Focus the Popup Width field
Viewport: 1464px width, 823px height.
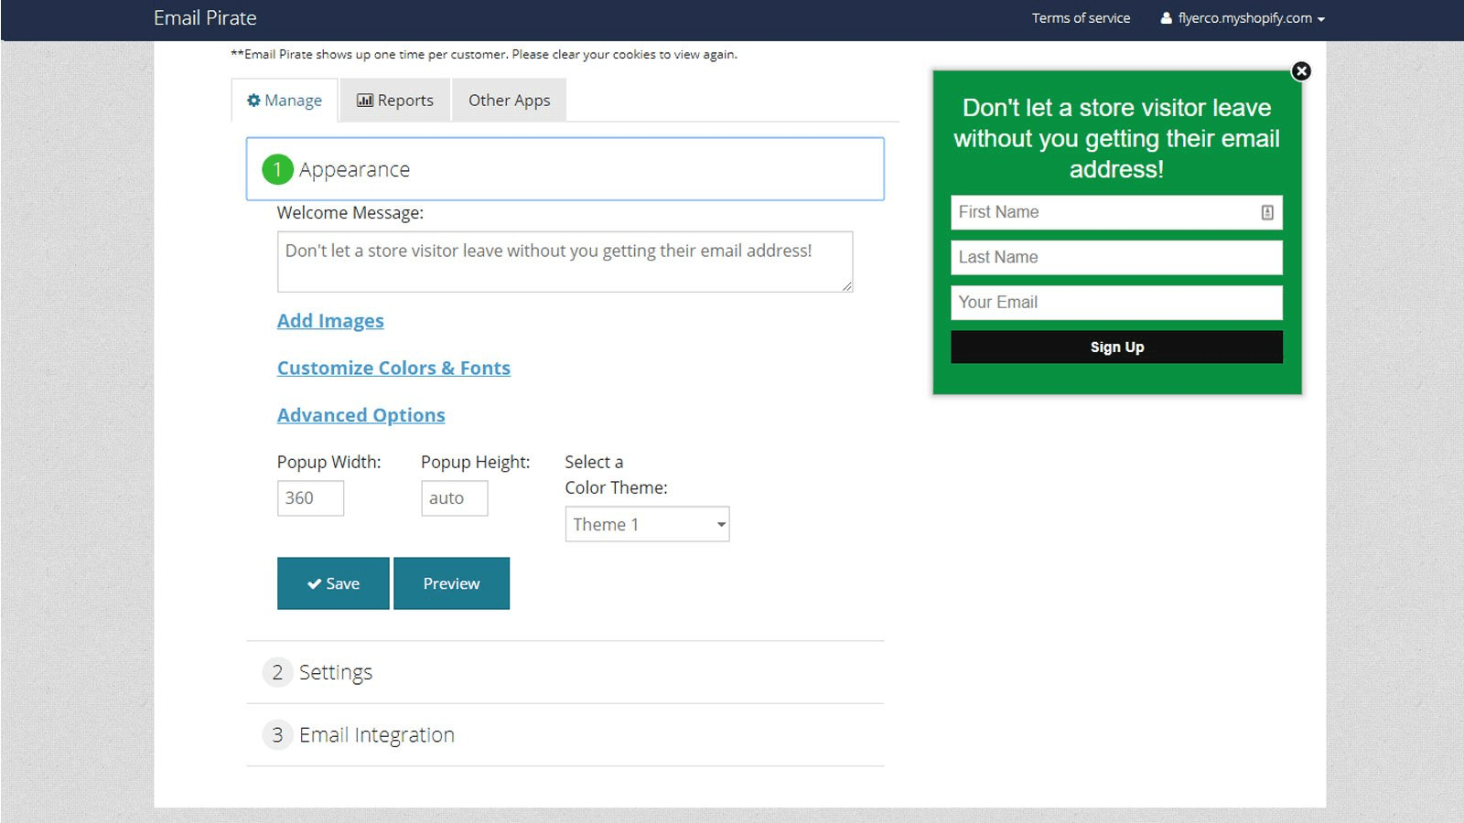(310, 498)
